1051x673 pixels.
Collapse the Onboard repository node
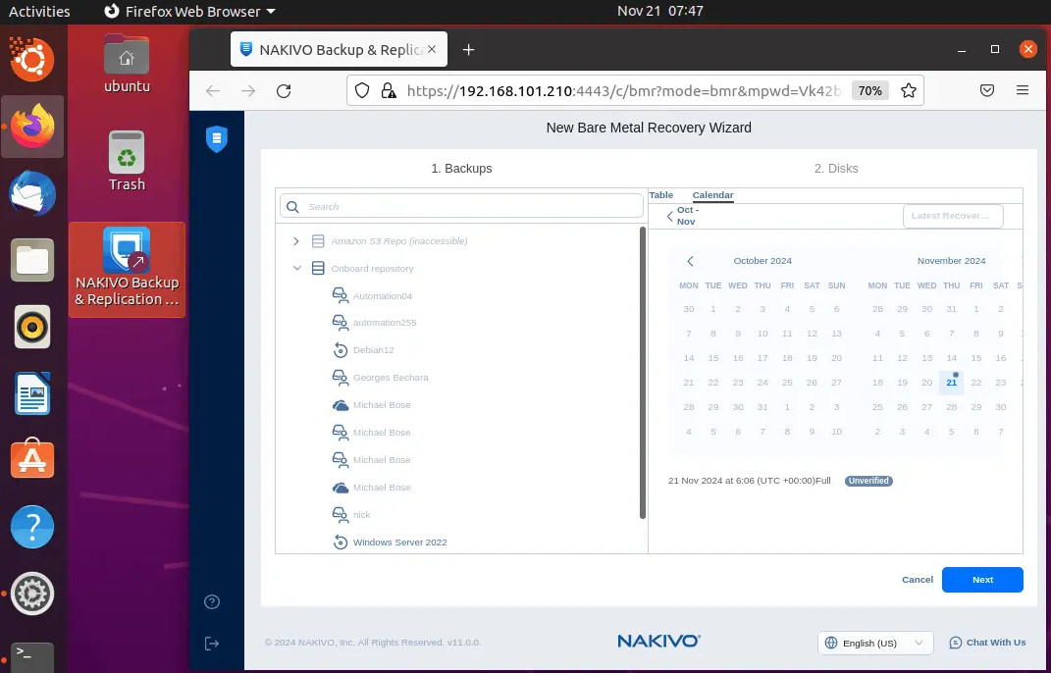[296, 269]
